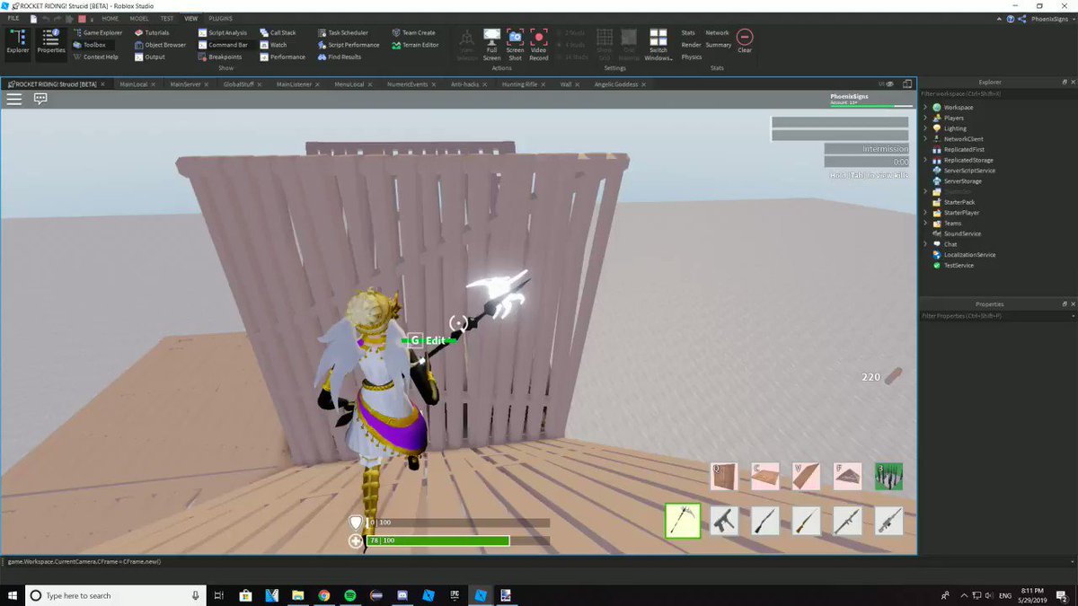
Task: Toggle the Toolbox panel
Action: tap(90, 44)
